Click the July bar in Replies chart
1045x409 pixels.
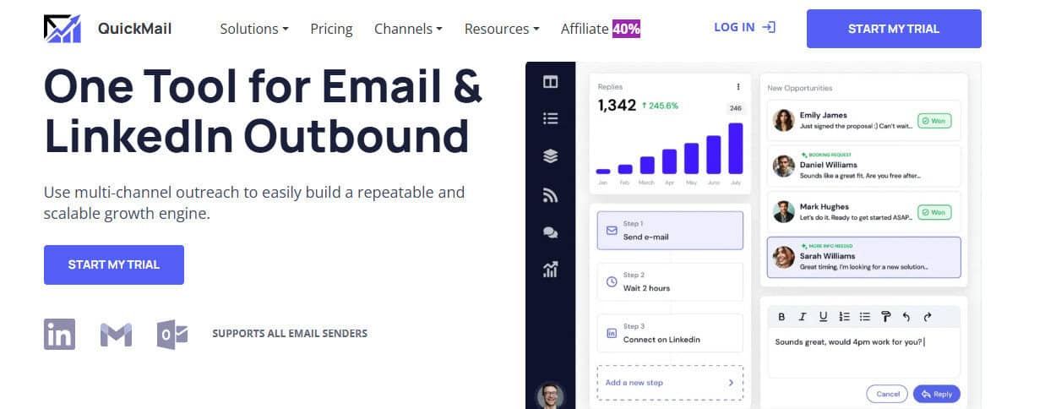point(735,149)
